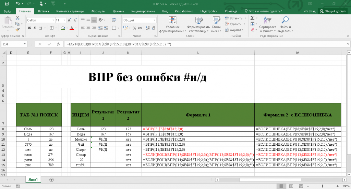The height and width of the screenshot is (189, 351).
Task: Switch to Normal view icon
Action: pos(281,186)
